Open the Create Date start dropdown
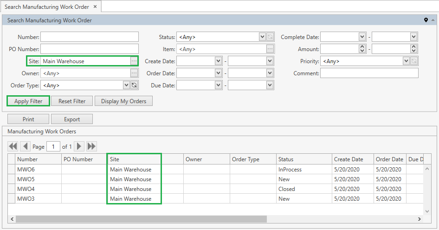This screenshot has height=230, width=439. 218,61
